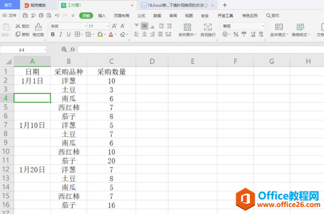324x214 pixels.
Task: Undo the last action
Action: point(57,16)
